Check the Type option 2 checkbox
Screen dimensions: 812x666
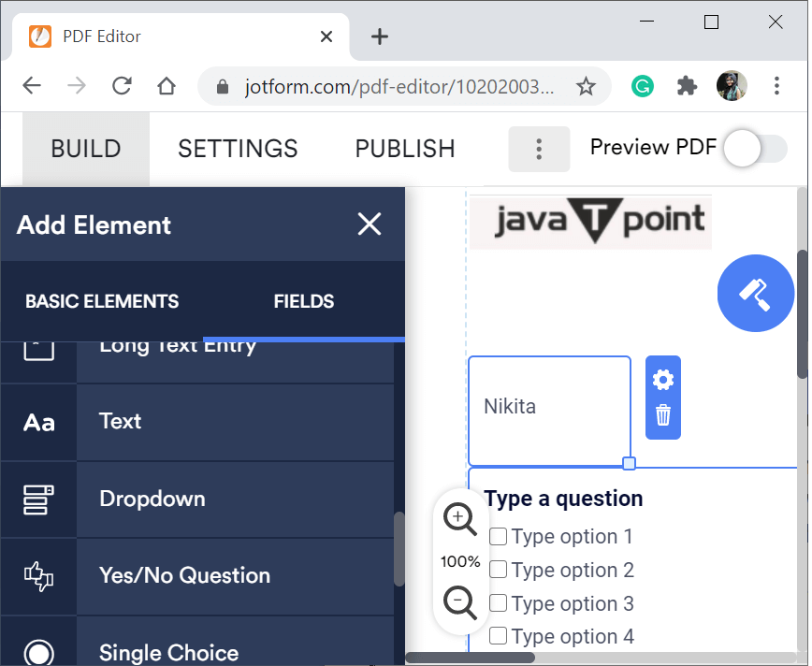(499, 569)
